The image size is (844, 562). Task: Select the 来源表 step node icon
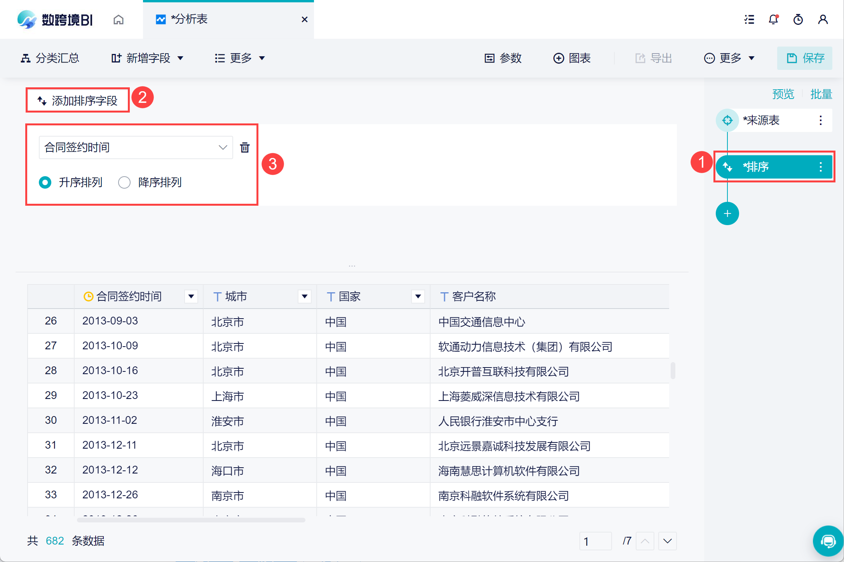[727, 120]
